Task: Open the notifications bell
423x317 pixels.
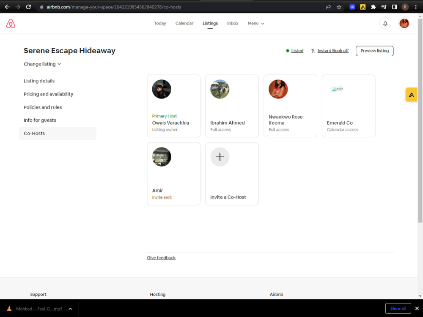Action: (385, 23)
